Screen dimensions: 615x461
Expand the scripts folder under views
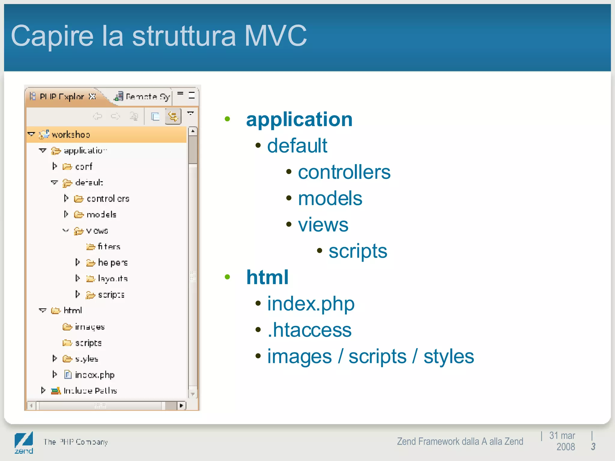(x=77, y=294)
